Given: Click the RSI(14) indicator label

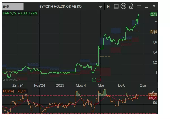Looking at the screenshot, I should [8, 91].
